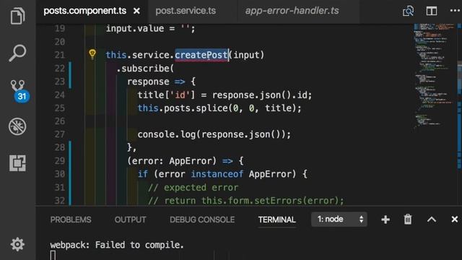Open the Debug view in the activity bar
The image size is (462, 260).
coord(17,126)
